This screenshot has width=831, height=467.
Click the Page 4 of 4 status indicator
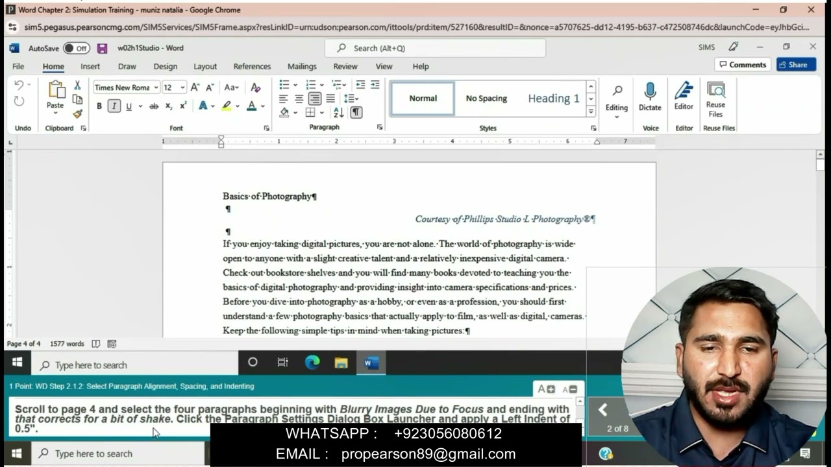tap(23, 344)
